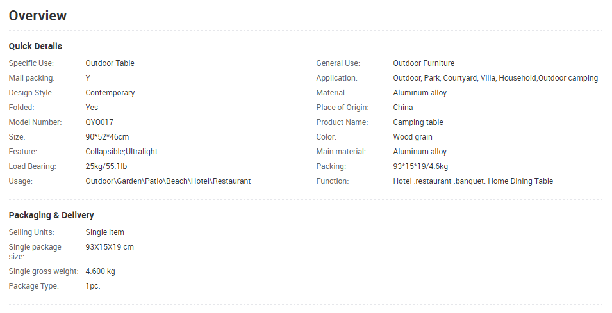Click the Camping table product name
612x313 pixels.
click(x=418, y=122)
